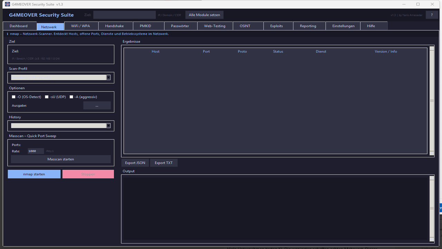
Task: Click the Port column header
Action: coord(206,52)
